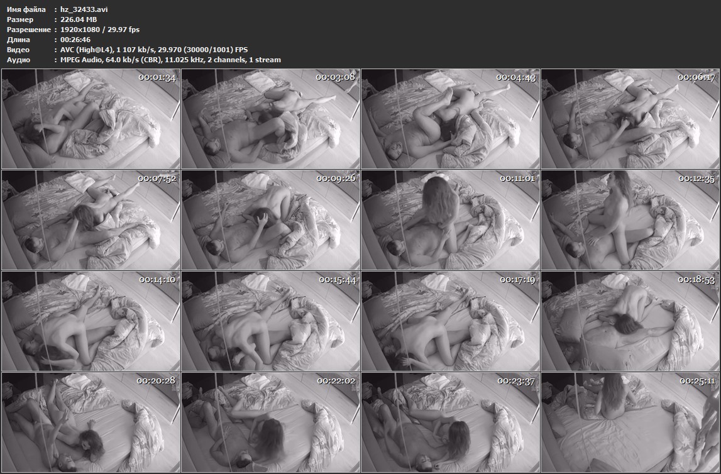Select the thumbnail at 00:07:52
The width and height of the screenshot is (721, 474).
coord(91,219)
